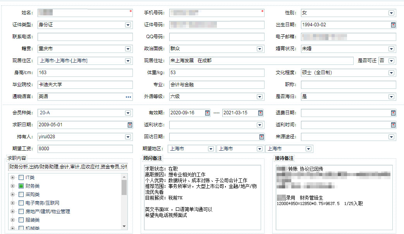Click the contact phone (联系电话) field
This screenshot has height=234, width=404.
pos(85,37)
